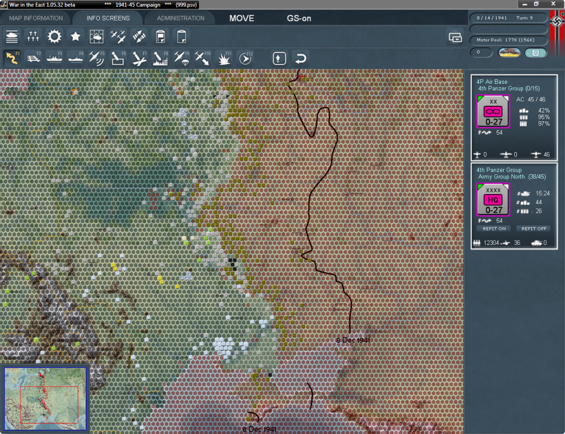The width and height of the screenshot is (565, 434).
Task: Click the air base 97% value
Action: pyautogui.click(x=543, y=124)
